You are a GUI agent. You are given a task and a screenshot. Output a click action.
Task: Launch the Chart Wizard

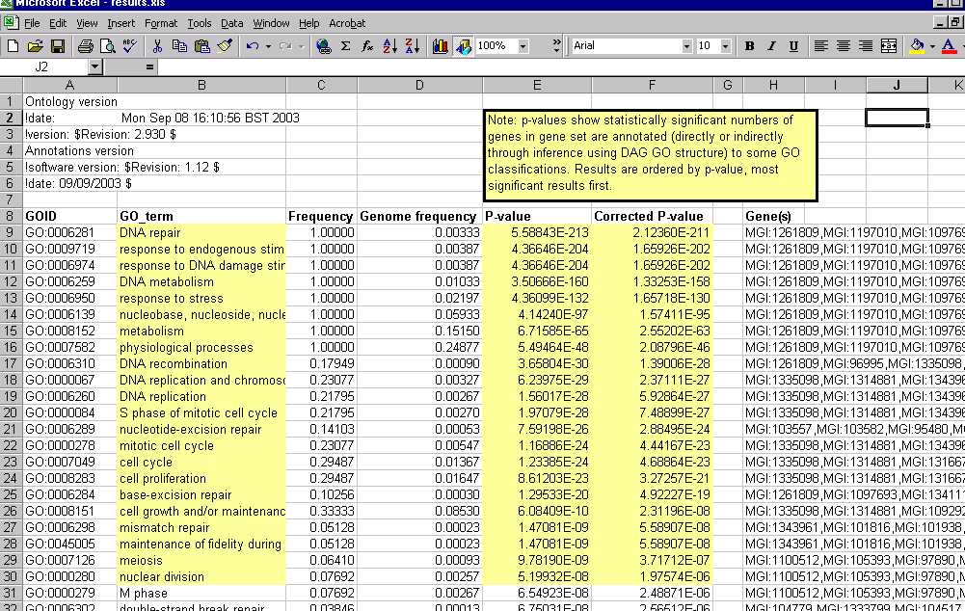pos(441,46)
